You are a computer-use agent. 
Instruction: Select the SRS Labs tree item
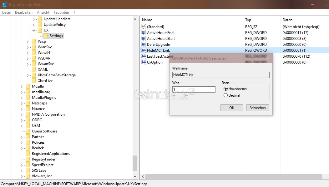tap(39, 170)
